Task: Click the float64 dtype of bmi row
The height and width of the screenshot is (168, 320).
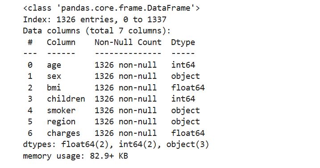Action: (188, 87)
